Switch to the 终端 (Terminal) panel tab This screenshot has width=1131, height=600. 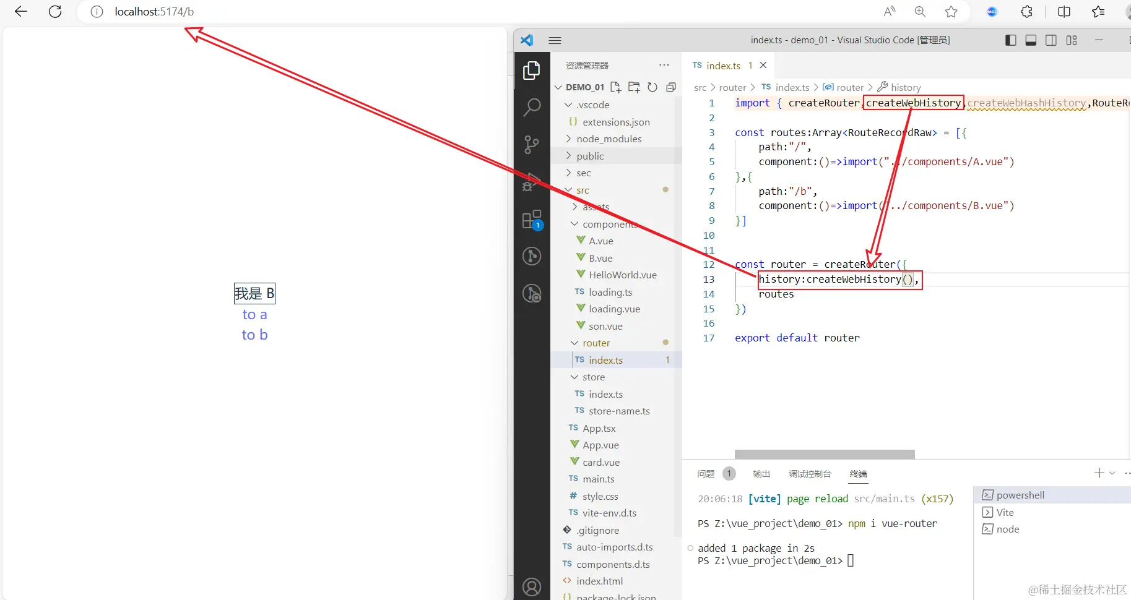point(858,474)
